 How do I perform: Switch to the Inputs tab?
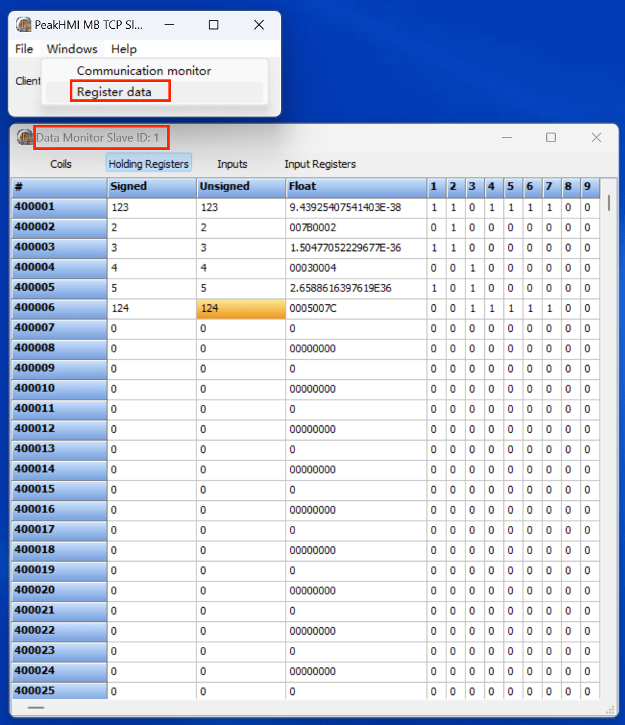[231, 164]
